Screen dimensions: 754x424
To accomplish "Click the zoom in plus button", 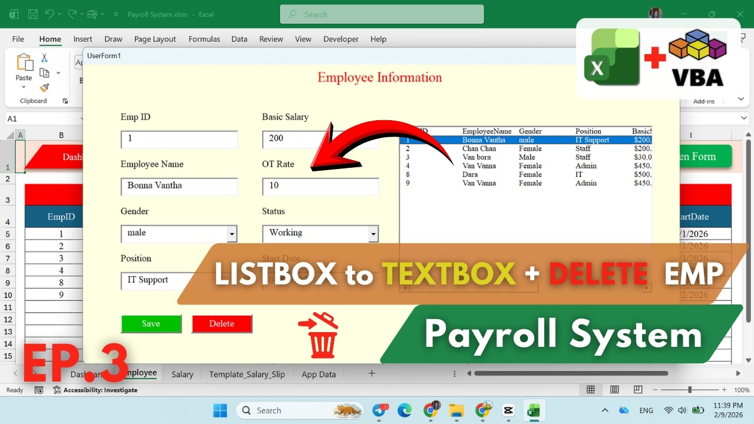I will click(725, 390).
